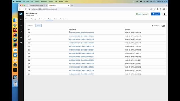
Task: Click the ExchangeId column header
Action: coord(72,29)
